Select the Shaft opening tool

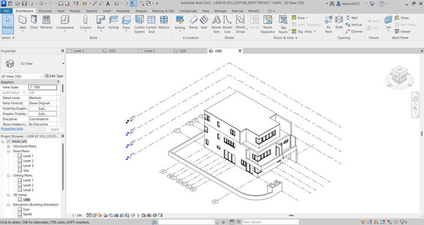tap(339, 22)
